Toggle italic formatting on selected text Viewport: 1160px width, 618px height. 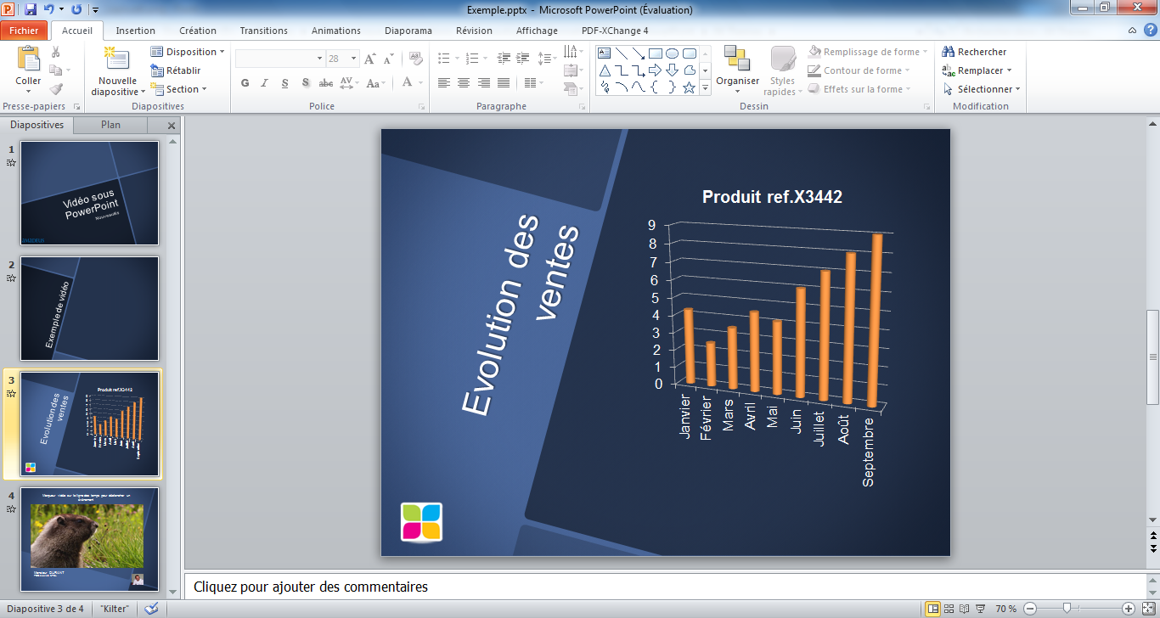pyautogui.click(x=264, y=83)
